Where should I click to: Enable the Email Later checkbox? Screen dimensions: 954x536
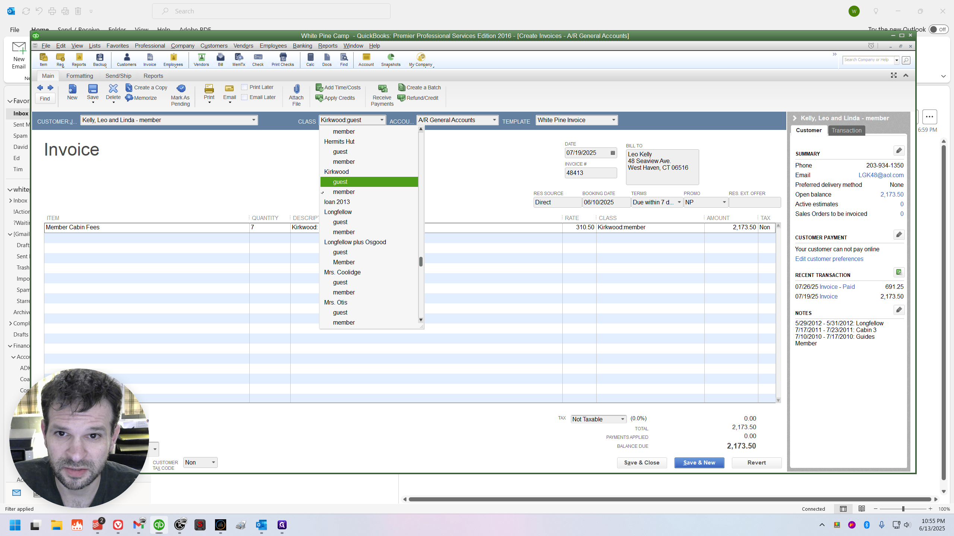[244, 97]
